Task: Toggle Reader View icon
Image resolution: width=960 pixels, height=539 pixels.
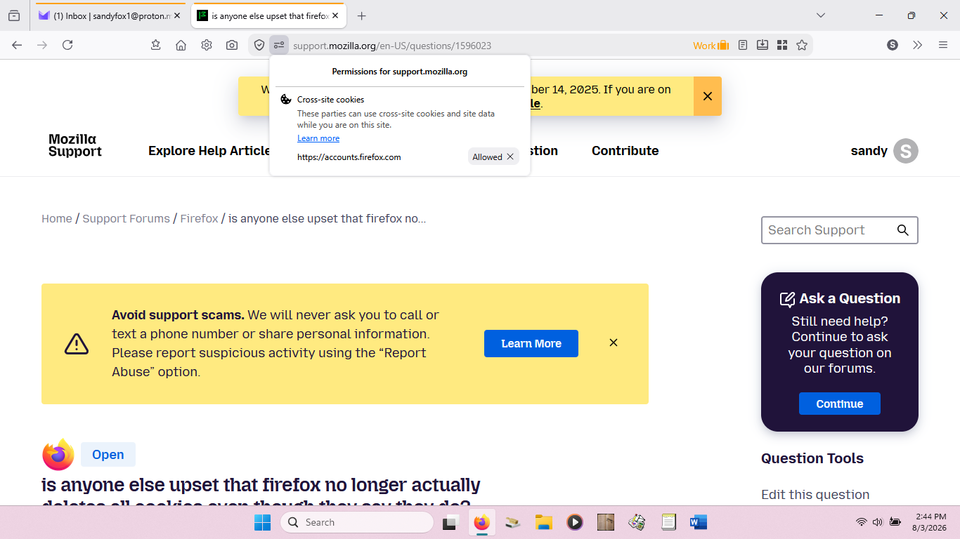Action: point(743,45)
